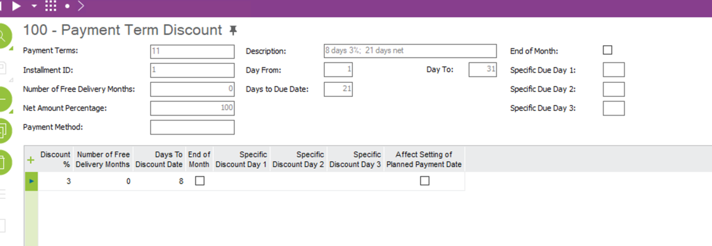
Task: Toggle the End of Month checkbox in header
Action: click(607, 50)
